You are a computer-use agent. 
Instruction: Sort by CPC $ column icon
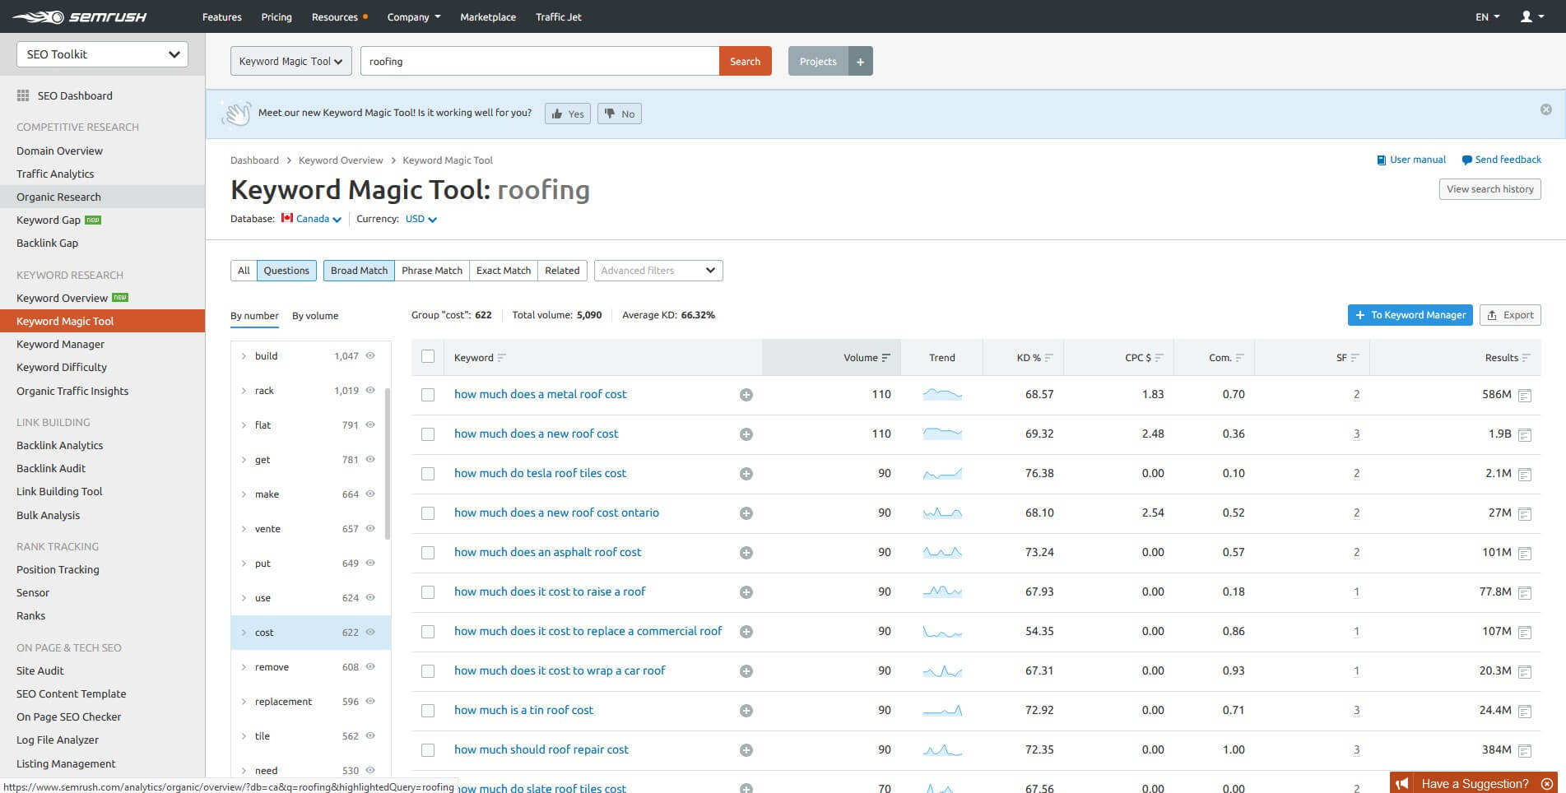(1159, 358)
